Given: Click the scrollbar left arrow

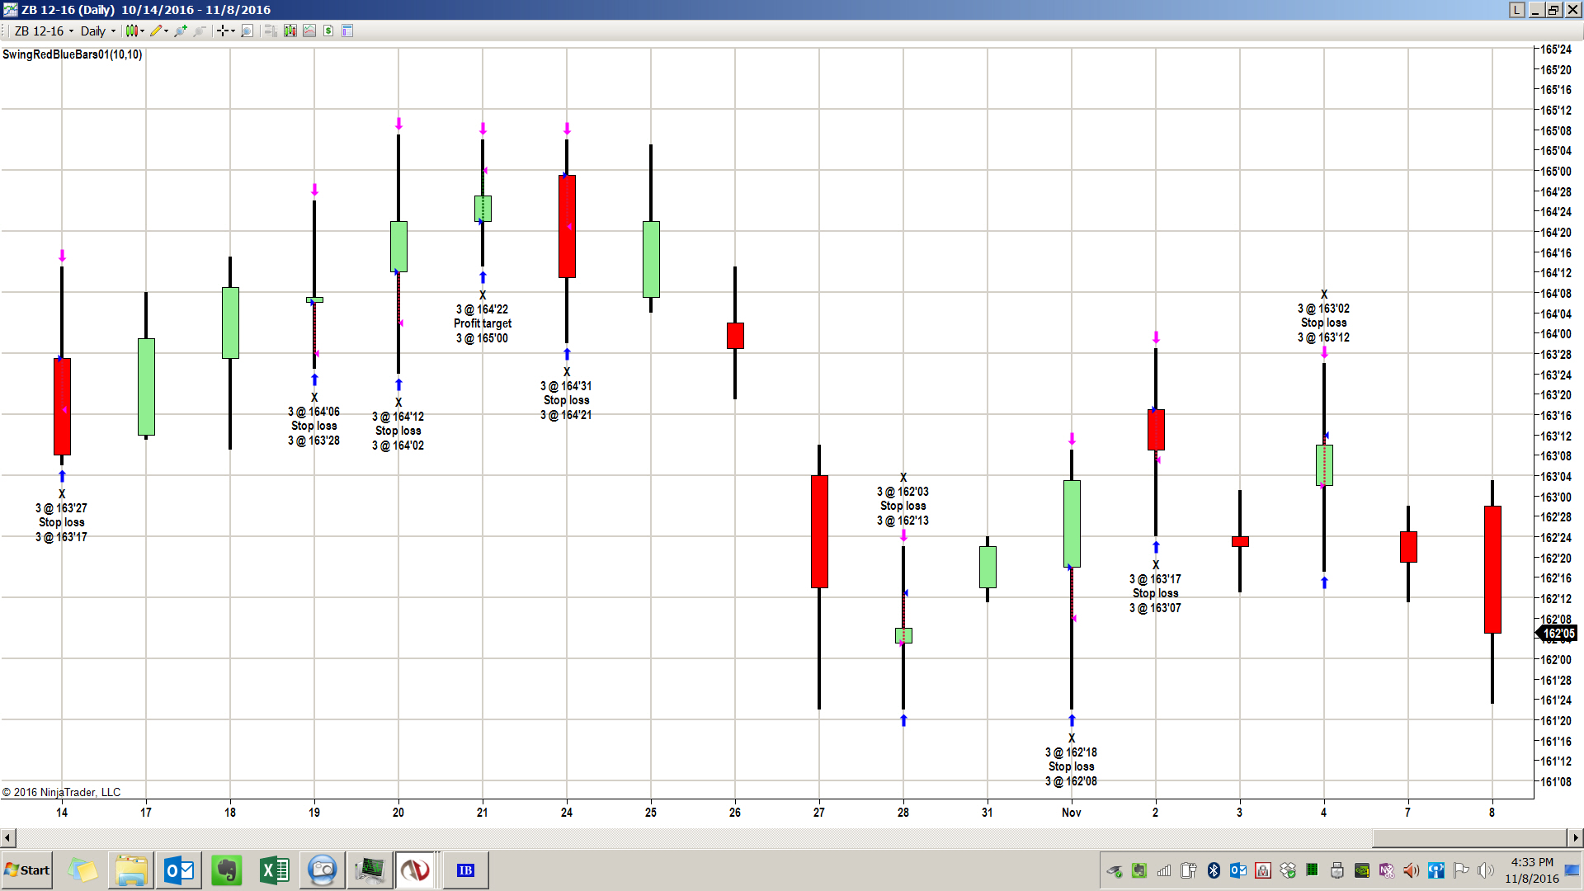Looking at the screenshot, I should click(7, 838).
